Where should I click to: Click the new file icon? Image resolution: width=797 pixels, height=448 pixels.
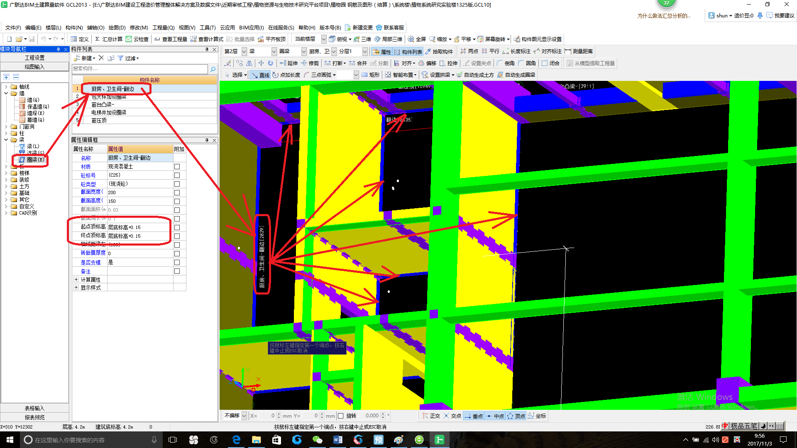tap(9, 39)
